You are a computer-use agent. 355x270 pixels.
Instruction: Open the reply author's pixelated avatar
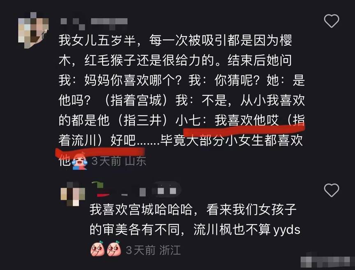click(x=73, y=194)
